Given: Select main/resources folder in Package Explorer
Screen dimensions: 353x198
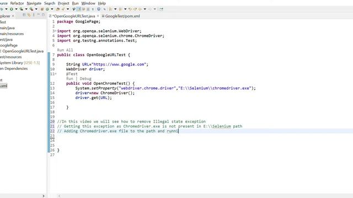Looking at the screenshot, I should point(12,34).
